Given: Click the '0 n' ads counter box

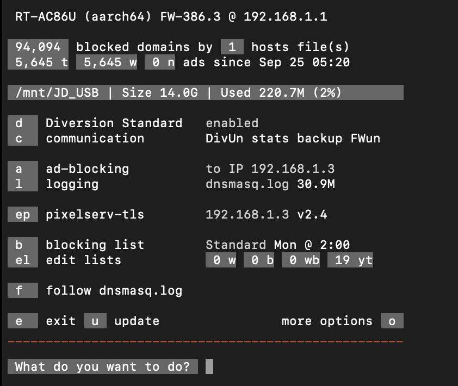Looking at the screenshot, I should point(160,63).
